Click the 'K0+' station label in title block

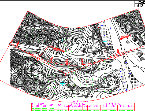click(142, 2)
